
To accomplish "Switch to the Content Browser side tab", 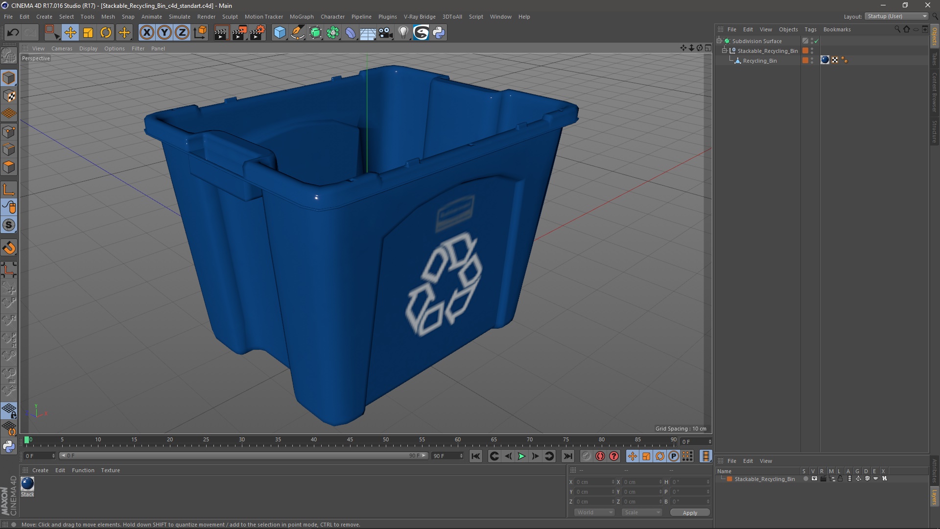I will [x=935, y=92].
